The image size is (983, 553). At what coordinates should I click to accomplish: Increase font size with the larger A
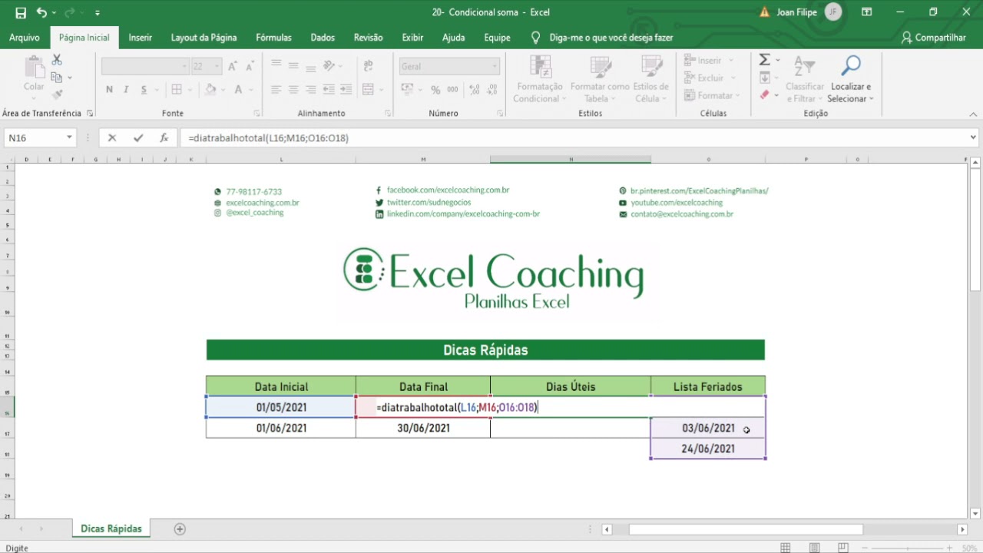[x=233, y=67]
